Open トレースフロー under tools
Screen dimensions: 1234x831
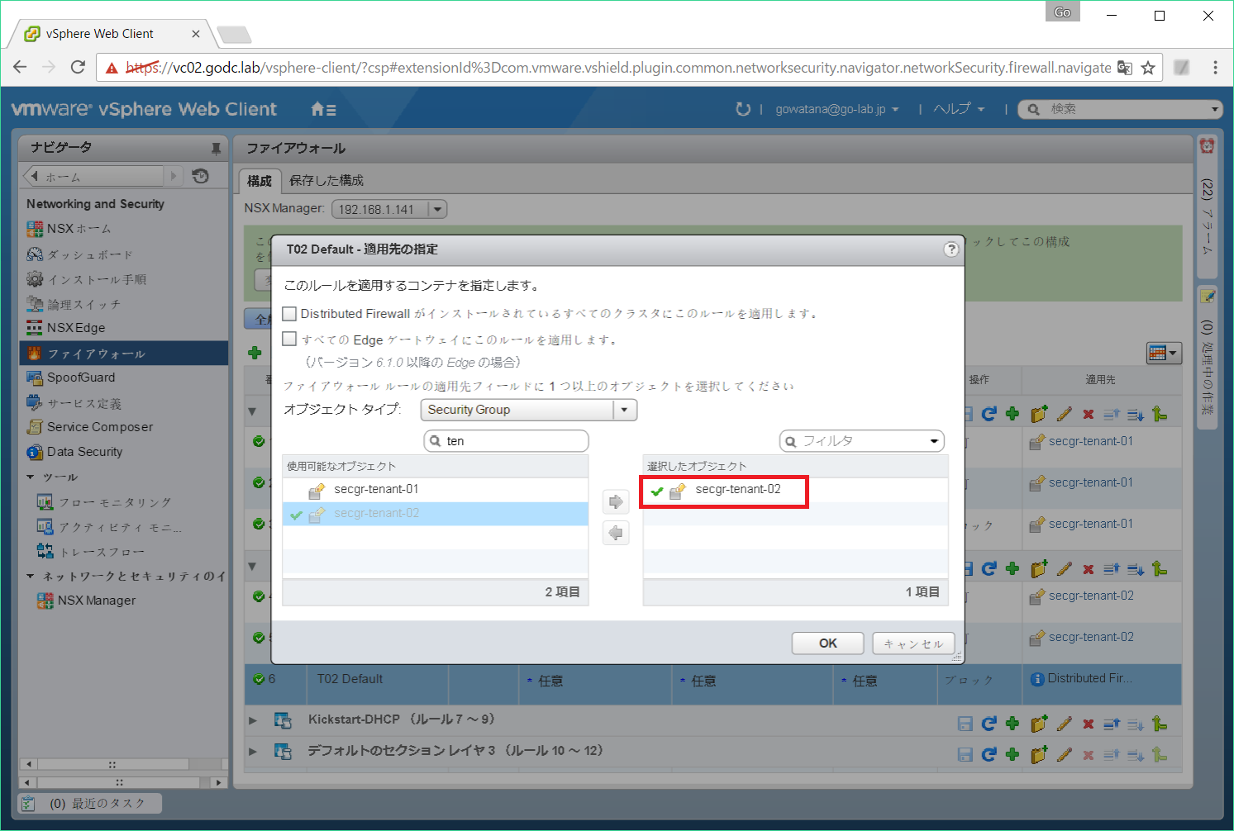(x=102, y=552)
